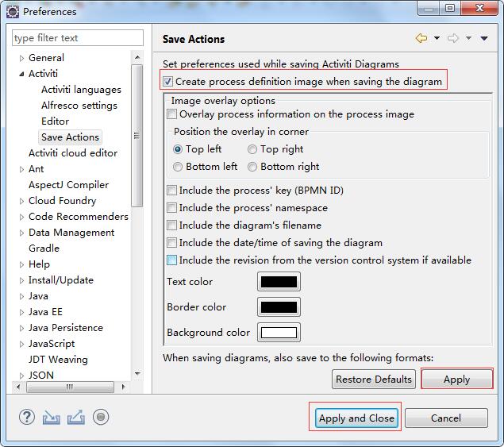Viewport: 504px width, 447px height.
Task: Open the Forward history dropdown arrow
Action: [x=468, y=38]
